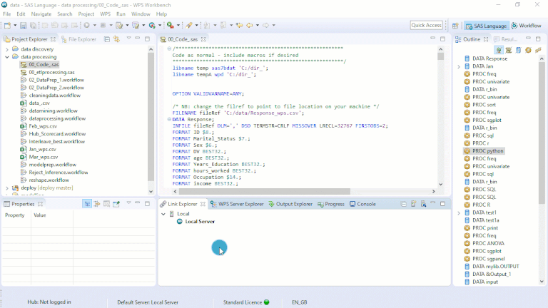Screen dimensions: 548x308
Task: Collapse the Local node in Link Explorer
Action: coord(163,213)
